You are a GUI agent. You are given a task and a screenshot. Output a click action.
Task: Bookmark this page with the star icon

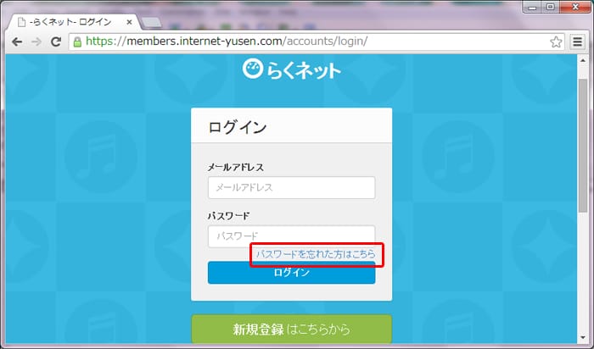pyautogui.click(x=556, y=42)
